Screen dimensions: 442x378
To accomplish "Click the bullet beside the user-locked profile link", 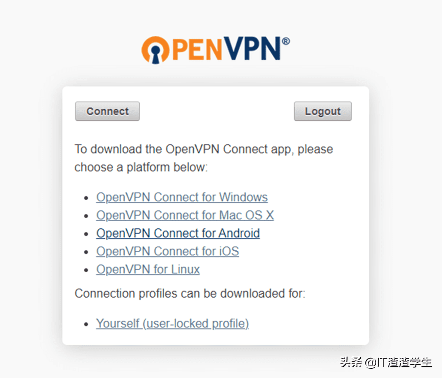I will [x=86, y=324].
